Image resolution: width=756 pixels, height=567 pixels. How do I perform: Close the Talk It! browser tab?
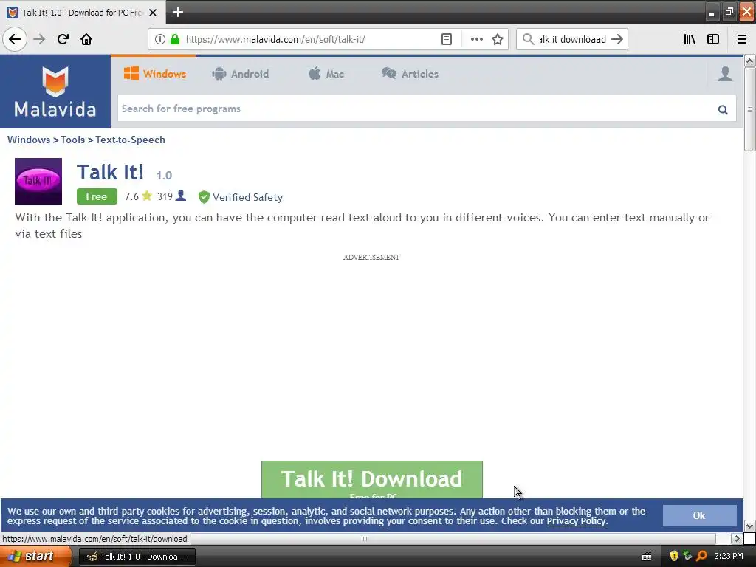click(153, 13)
